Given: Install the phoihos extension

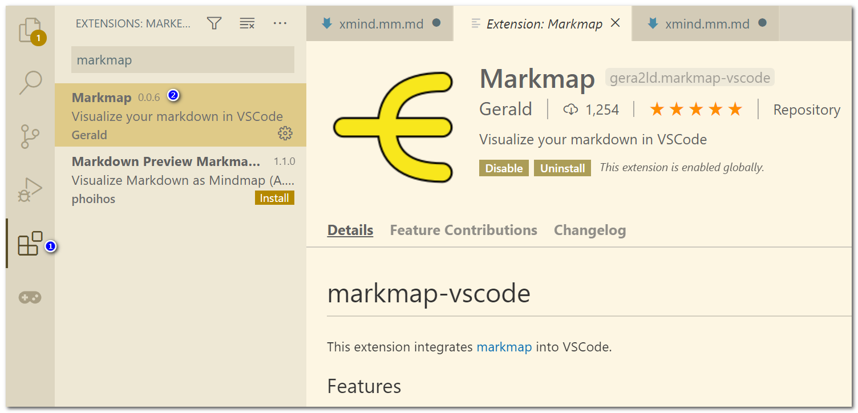Looking at the screenshot, I should 274,198.
